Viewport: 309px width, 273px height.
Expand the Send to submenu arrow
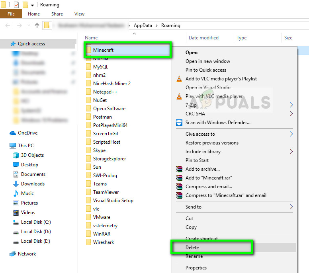point(291,207)
